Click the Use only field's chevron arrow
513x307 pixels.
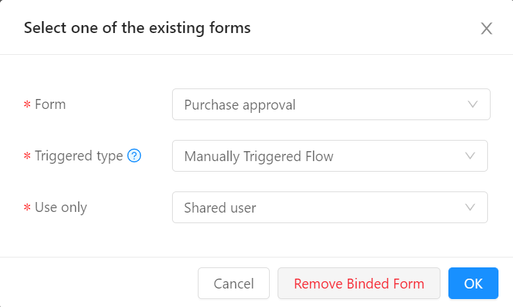tap(470, 207)
